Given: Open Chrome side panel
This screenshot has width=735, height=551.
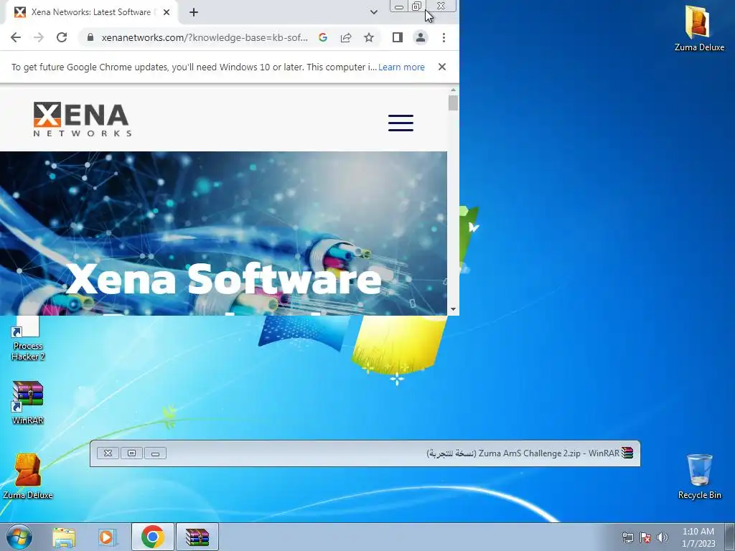Looking at the screenshot, I should tap(398, 37).
